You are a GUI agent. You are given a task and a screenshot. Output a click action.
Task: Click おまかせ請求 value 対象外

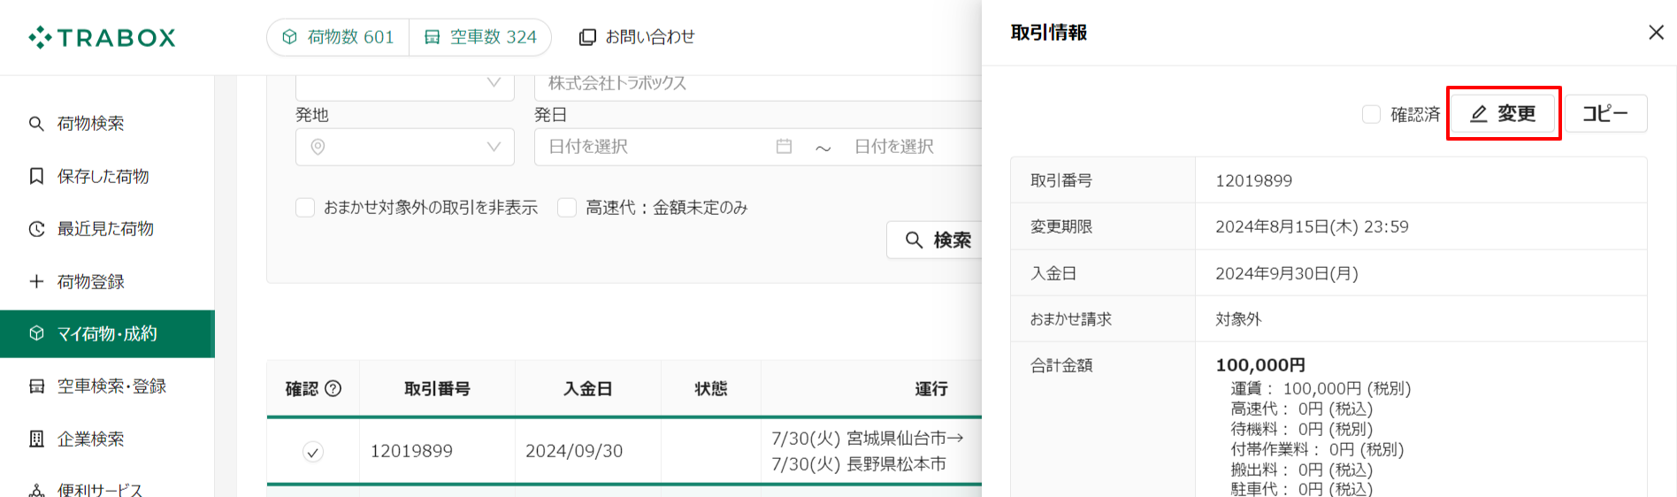(1238, 319)
